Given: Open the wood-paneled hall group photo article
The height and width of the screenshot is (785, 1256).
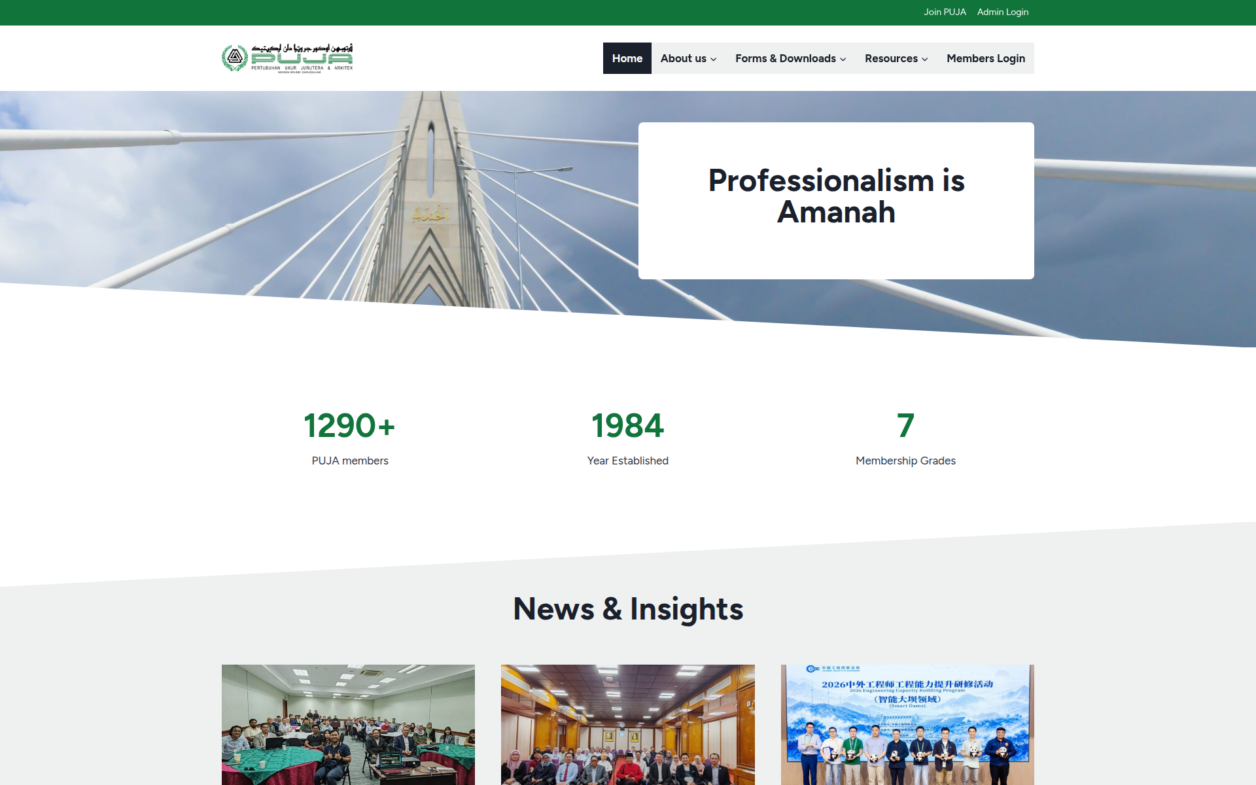Looking at the screenshot, I should pos(627,725).
